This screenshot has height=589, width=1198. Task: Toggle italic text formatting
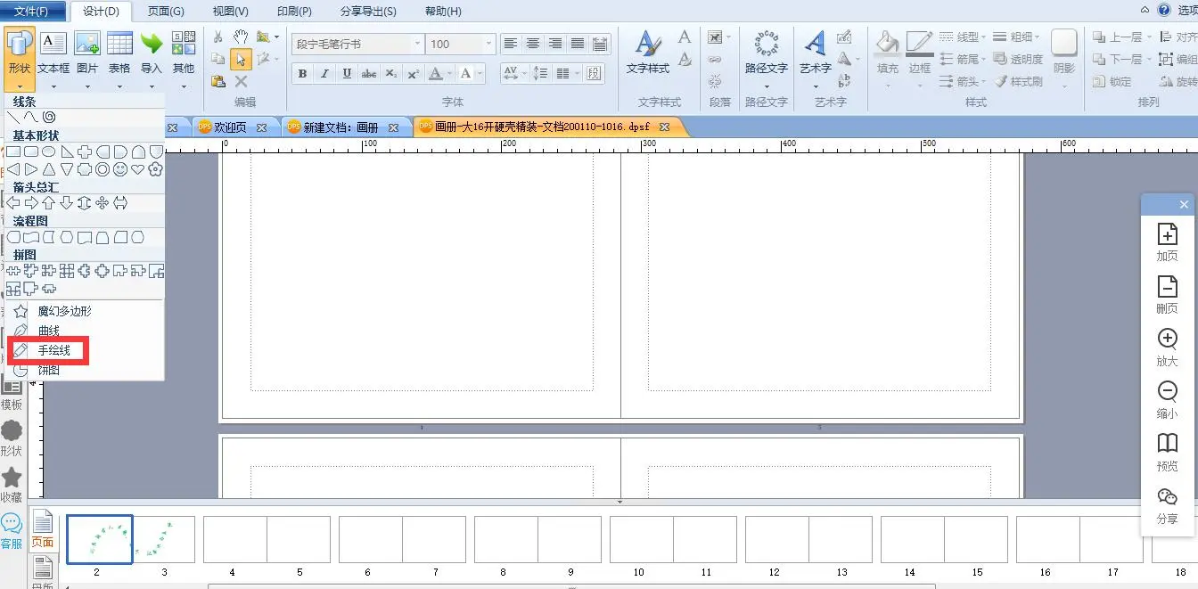point(324,73)
